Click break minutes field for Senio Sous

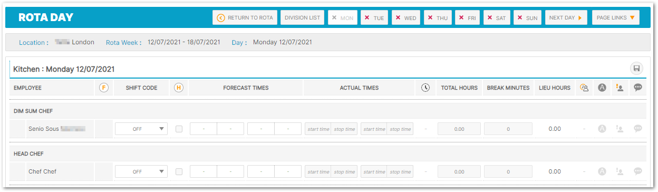508,129
